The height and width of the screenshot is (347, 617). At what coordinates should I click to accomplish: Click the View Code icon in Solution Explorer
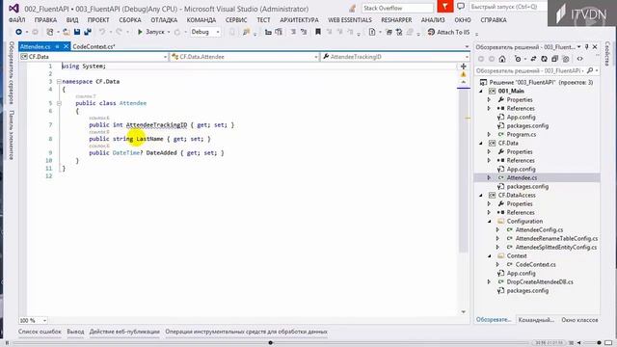point(580,59)
